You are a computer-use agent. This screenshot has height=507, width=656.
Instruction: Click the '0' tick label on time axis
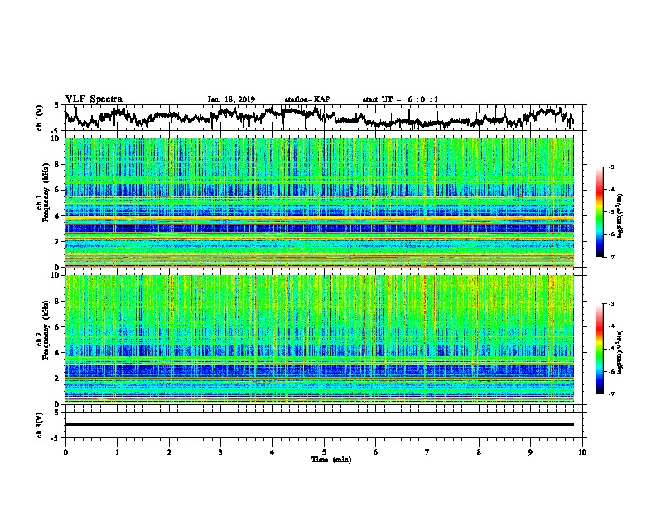click(65, 452)
